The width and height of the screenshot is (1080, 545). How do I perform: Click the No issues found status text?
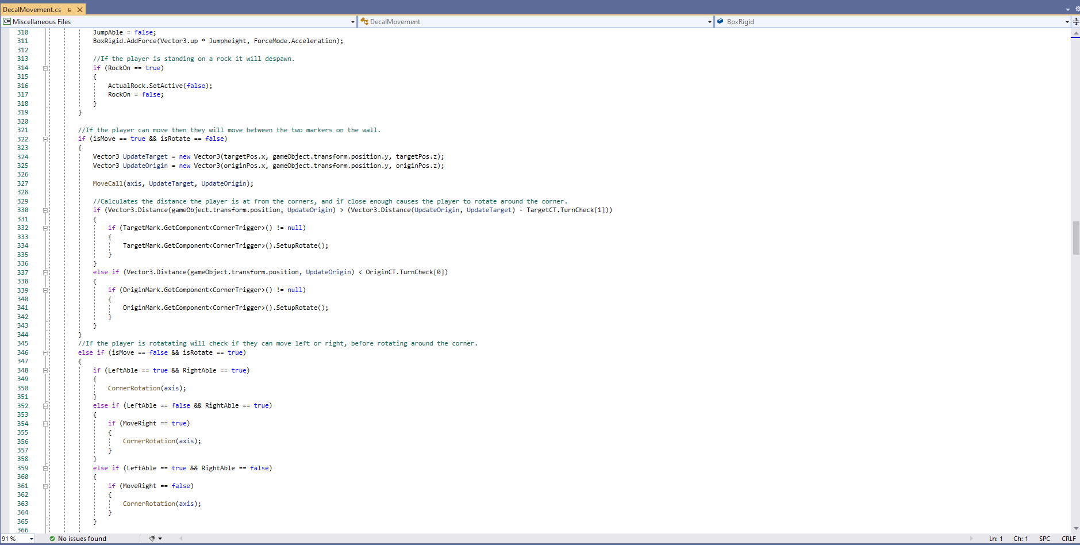82,539
